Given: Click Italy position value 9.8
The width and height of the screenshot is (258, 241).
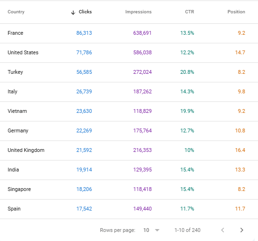Looking at the screenshot, I should tap(241, 91).
